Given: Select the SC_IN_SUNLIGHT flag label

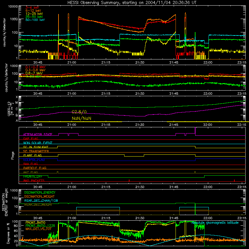Looking at the screenshot, I should (x=36, y=147).
